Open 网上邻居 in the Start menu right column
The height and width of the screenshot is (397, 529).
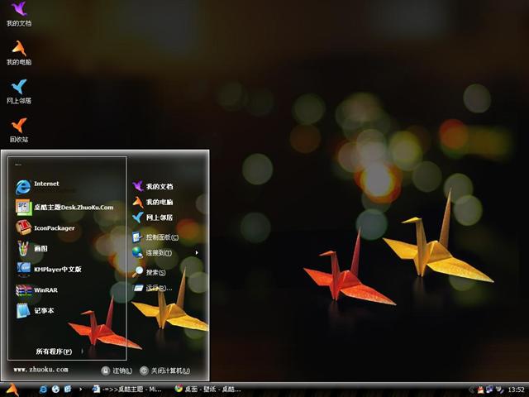[x=153, y=218]
